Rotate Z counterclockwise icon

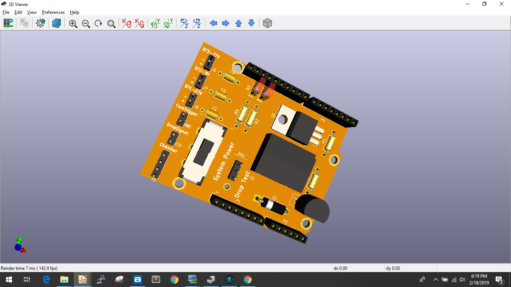click(197, 23)
